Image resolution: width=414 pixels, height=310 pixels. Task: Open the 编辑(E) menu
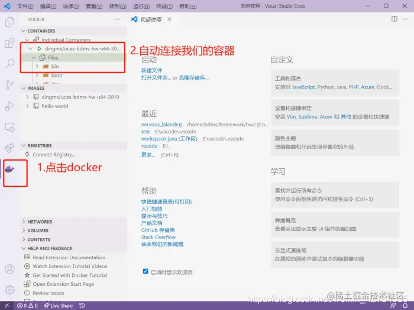[48, 6]
